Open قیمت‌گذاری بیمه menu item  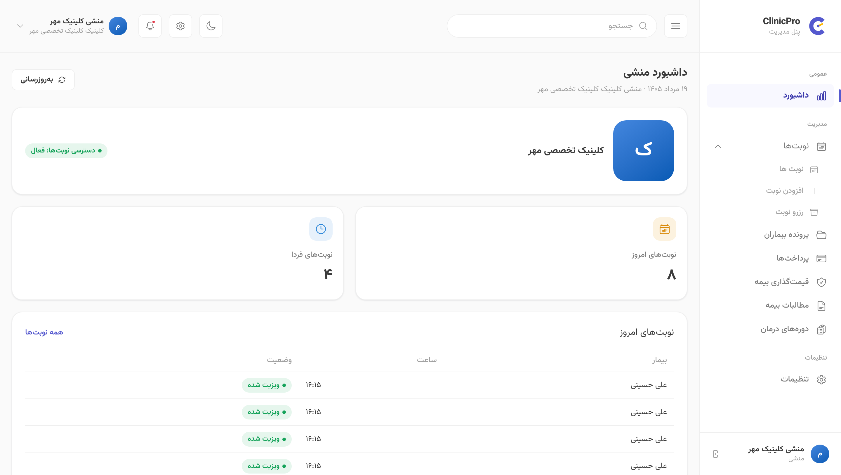(770, 282)
